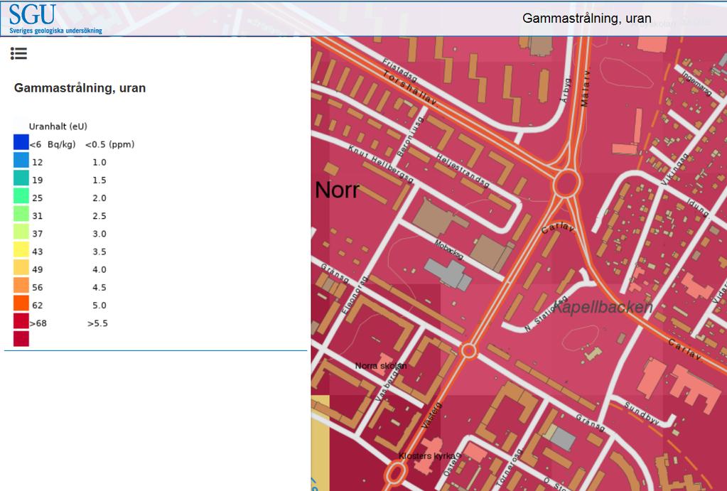Click the 'Sundbyv' street label
The width and height of the screenshot is (727, 491).
pyautogui.click(x=642, y=413)
